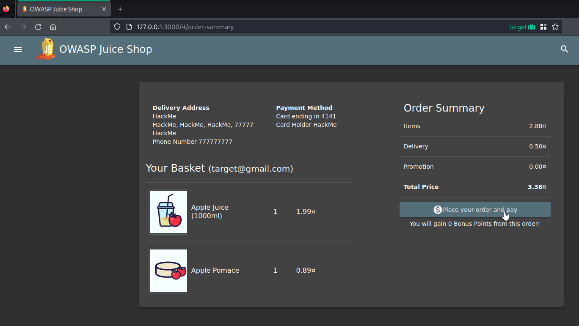Click the Order Summary heading
Screen dimensions: 579x326
444,108
